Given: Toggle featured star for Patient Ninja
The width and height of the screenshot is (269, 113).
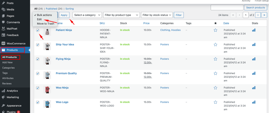Looking at the screenshot, I should point(215,30).
